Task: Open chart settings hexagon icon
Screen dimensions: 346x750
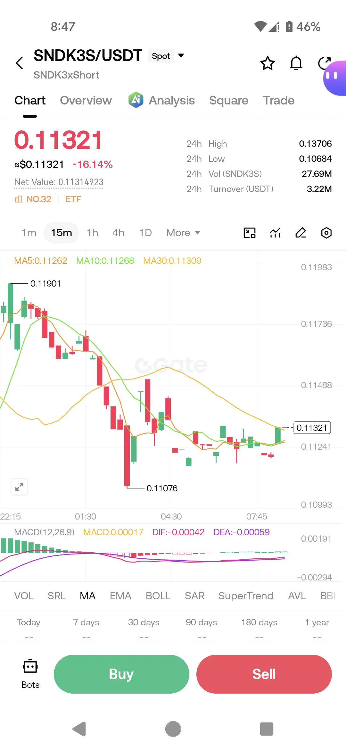Action: point(326,233)
